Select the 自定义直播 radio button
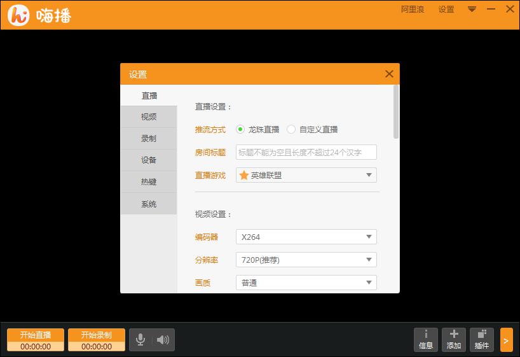 [291, 129]
